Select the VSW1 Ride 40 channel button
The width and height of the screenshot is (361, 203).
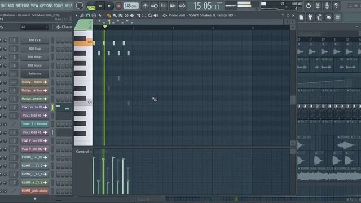(x=35, y=116)
